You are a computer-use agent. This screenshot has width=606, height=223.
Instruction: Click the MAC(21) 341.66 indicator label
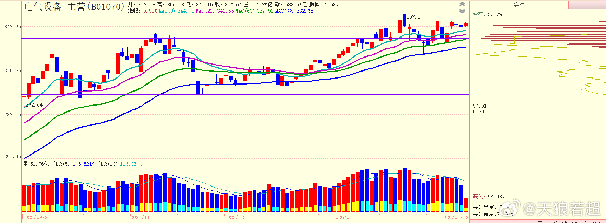pyautogui.click(x=215, y=11)
